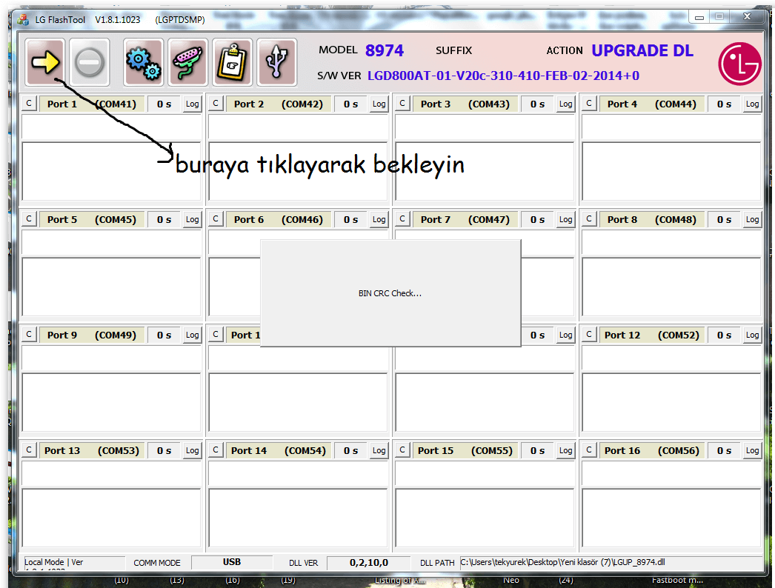Click the DLL PATH field
The image size is (775, 588).
pos(609,563)
